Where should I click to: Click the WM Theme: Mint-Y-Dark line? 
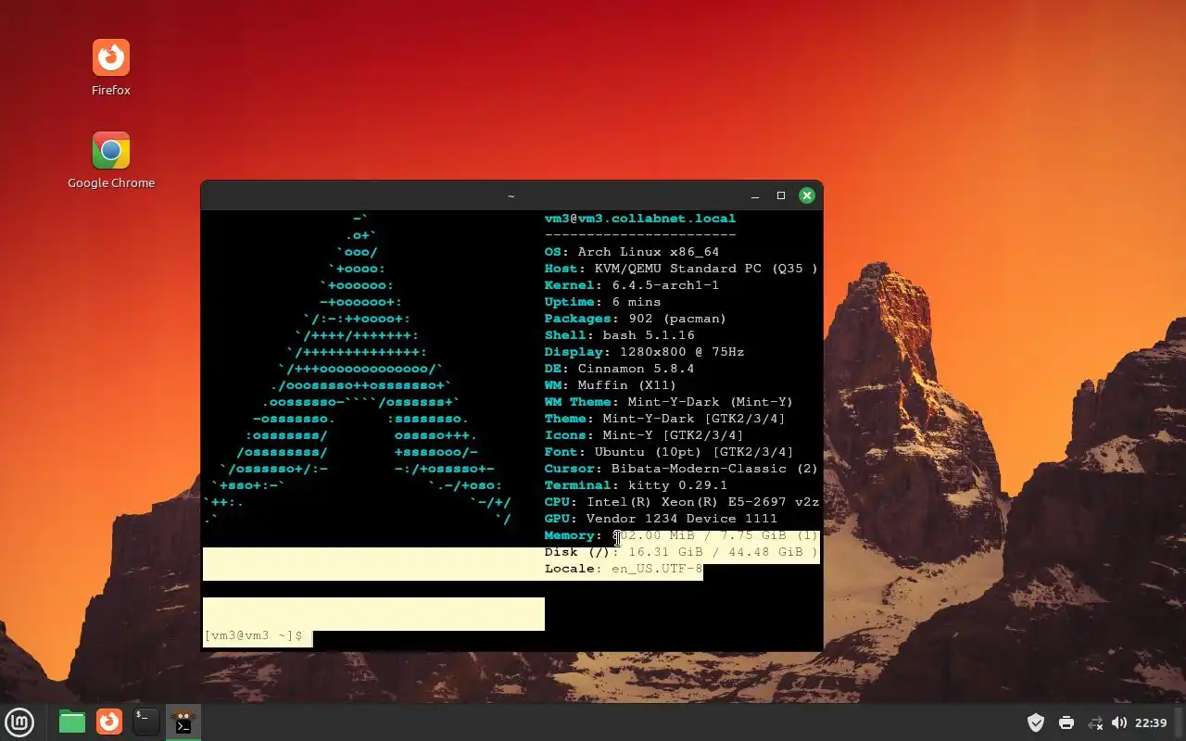[669, 402]
